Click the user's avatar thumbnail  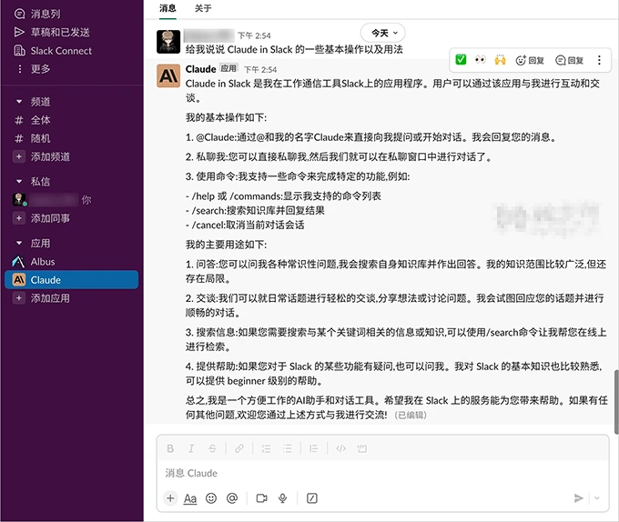click(x=168, y=42)
